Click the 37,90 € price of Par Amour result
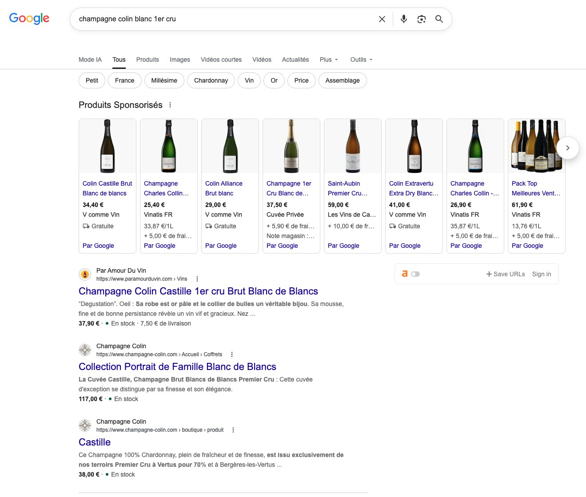 (x=89, y=323)
